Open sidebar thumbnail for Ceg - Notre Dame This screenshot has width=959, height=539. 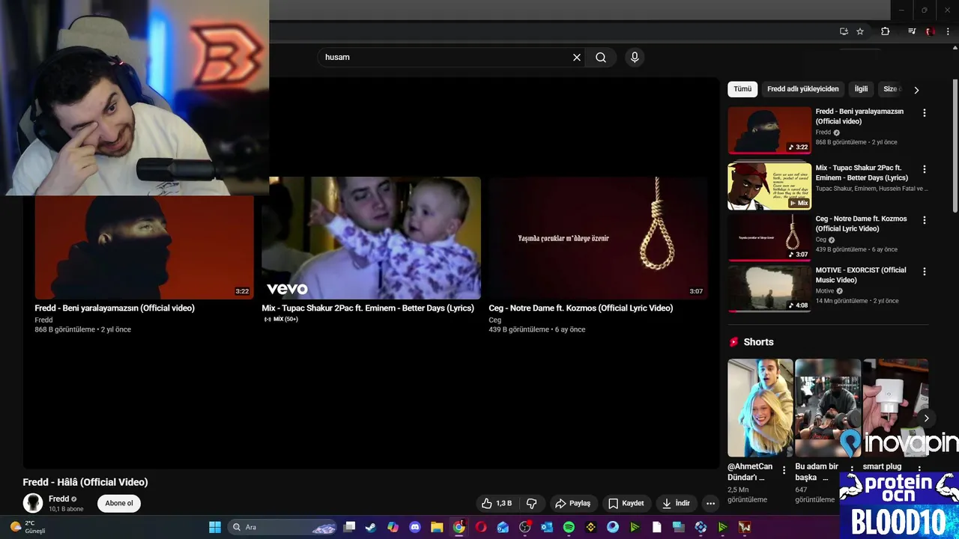click(769, 237)
